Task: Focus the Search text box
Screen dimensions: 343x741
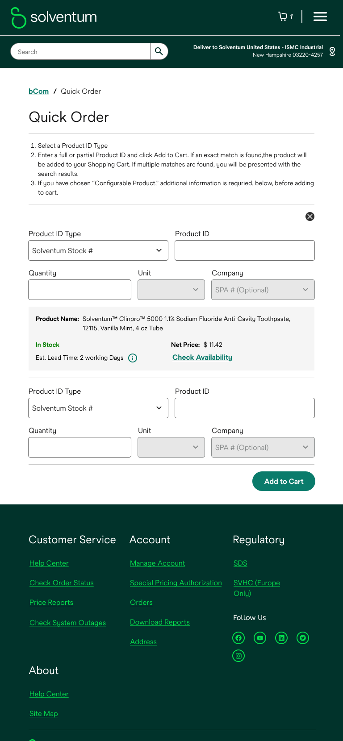Action: click(80, 51)
